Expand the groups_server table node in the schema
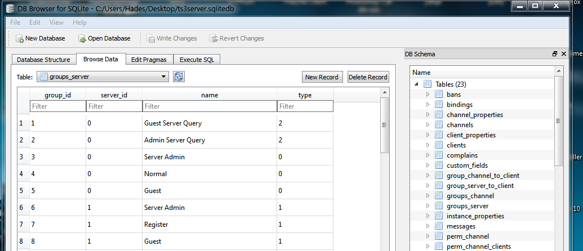The width and height of the screenshot is (583, 251). pos(428,206)
